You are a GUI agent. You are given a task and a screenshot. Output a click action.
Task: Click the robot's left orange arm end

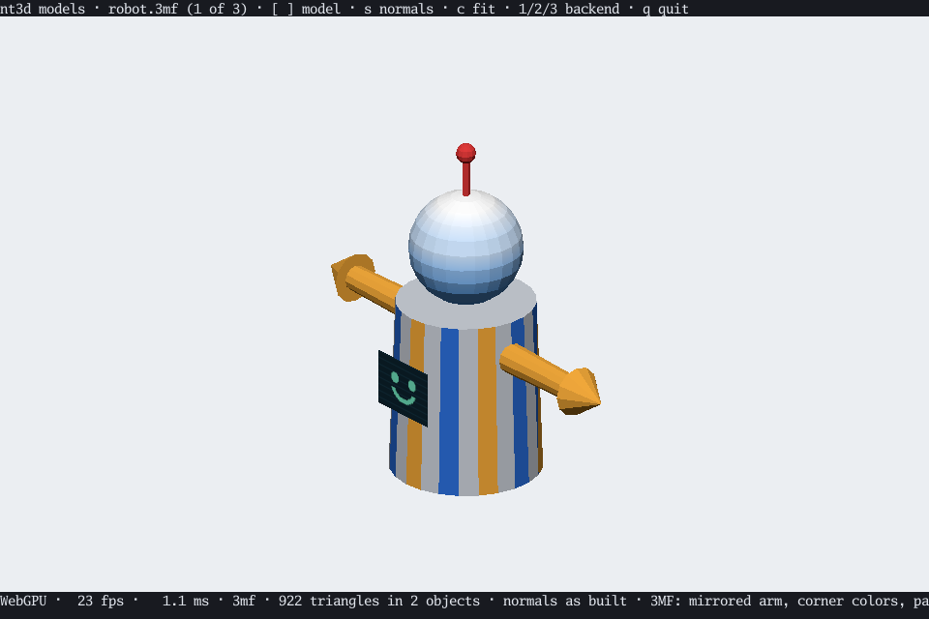[352, 277]
